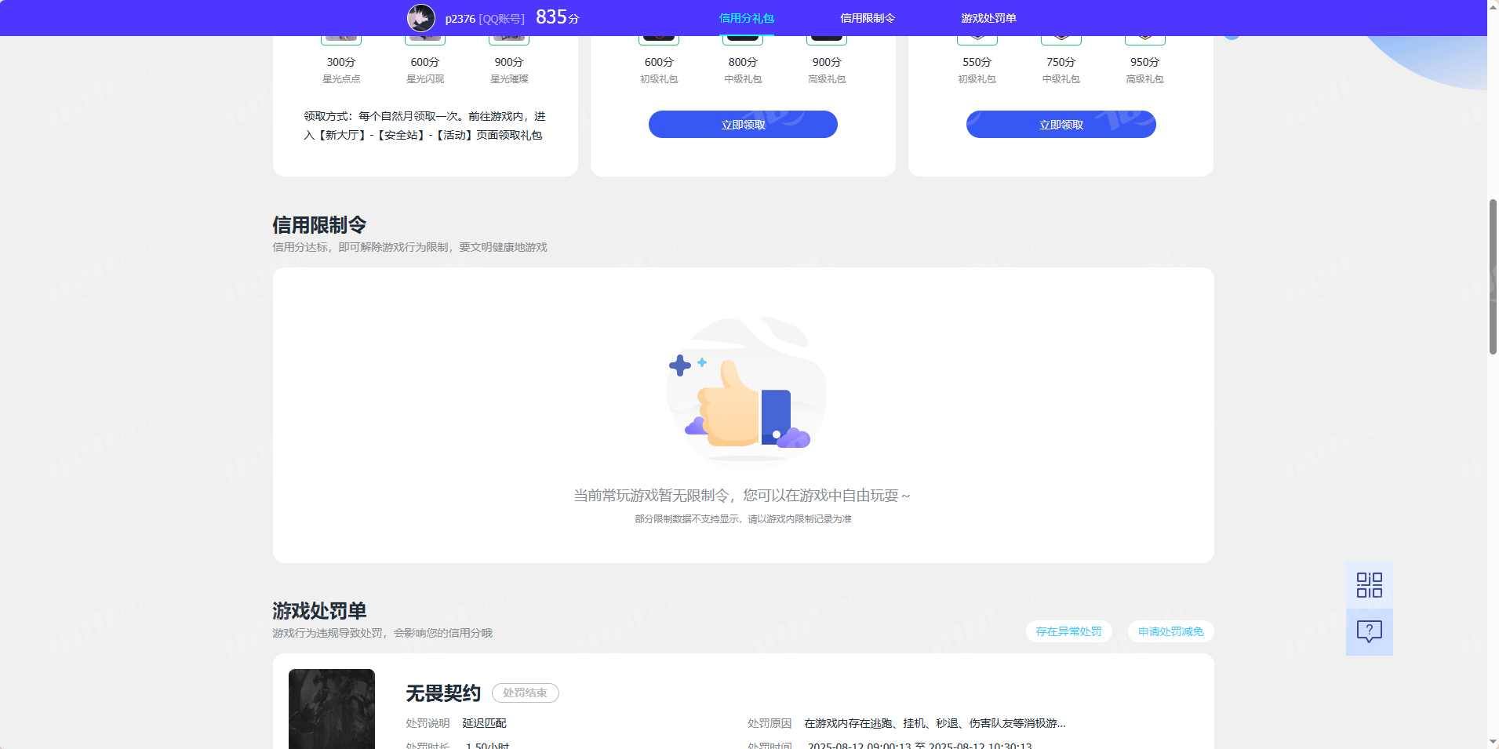
Task: Click the 550分 初级礼包 item
Action: [x=977, y=60]
